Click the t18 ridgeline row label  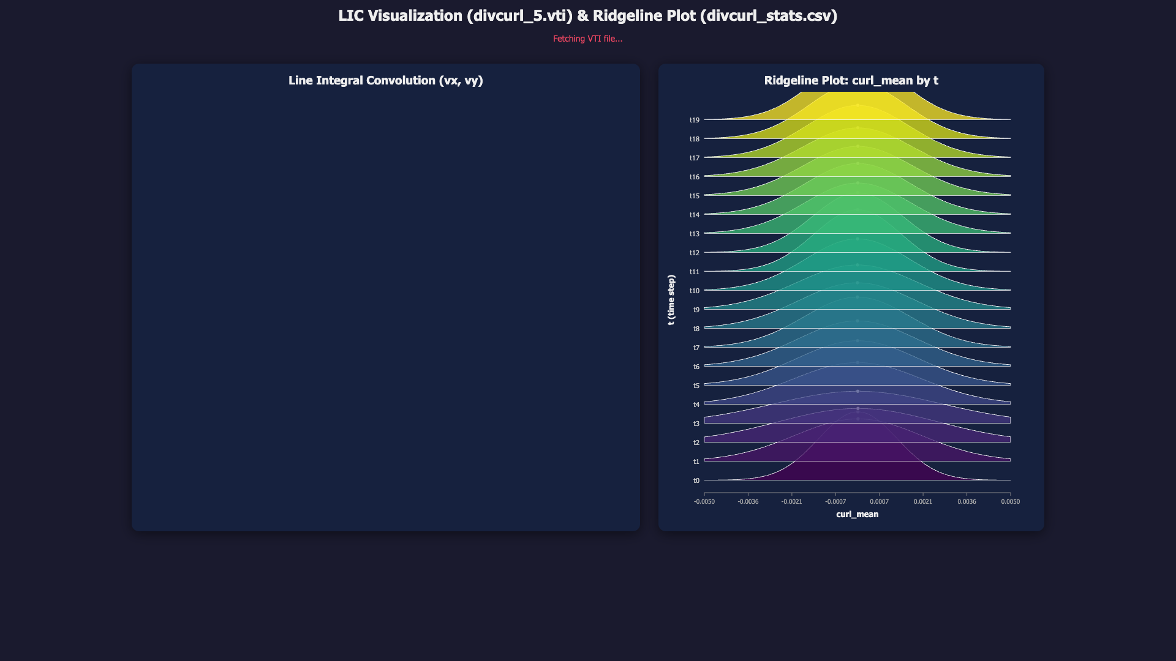[694, 139]
